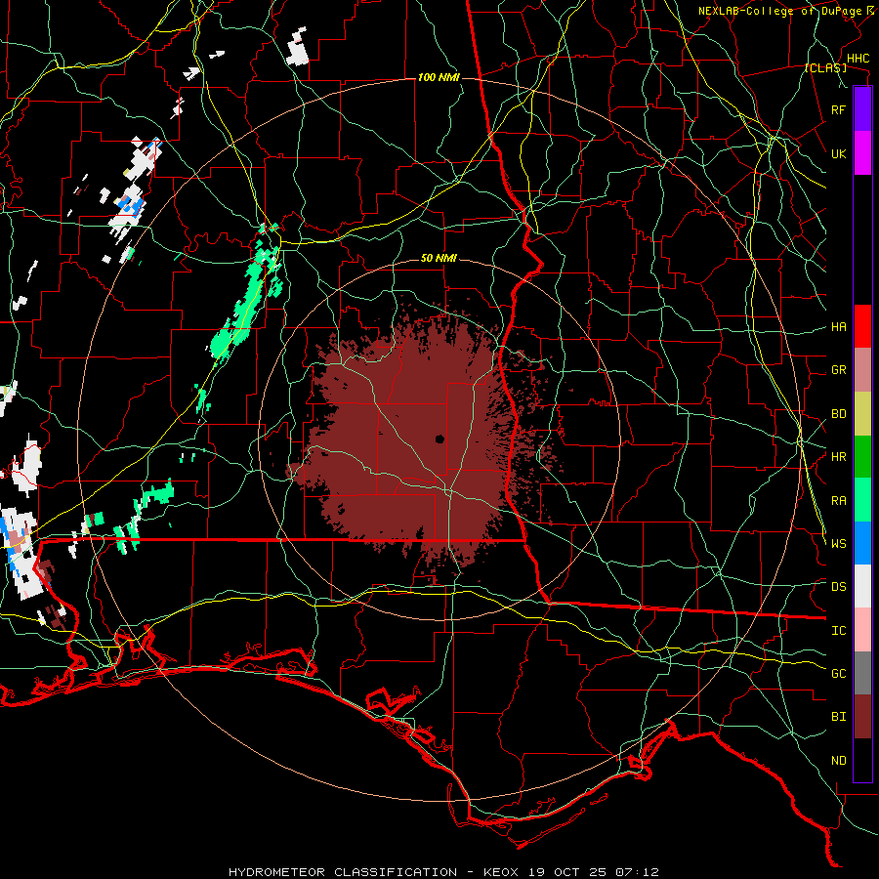Click the RA legend label
The height and width of the screenshot is (879, 879).
(838, 501)
